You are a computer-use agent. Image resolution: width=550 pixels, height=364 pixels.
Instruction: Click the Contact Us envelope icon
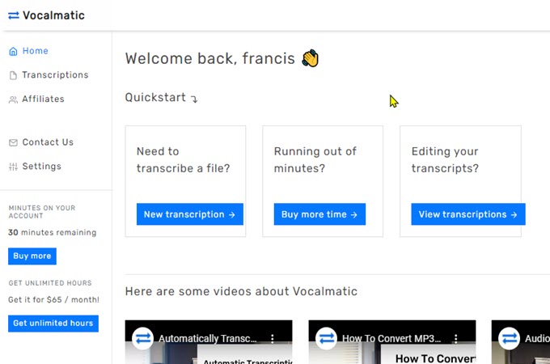pyautogui.click(x=13, y=143)
